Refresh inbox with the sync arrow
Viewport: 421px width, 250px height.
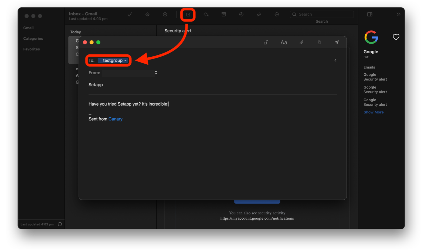60,224
